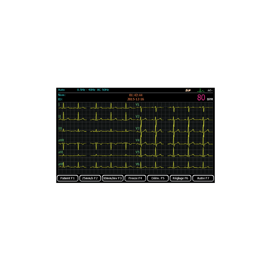
Task: Select lead aVR waveform label
Action: 61,140
